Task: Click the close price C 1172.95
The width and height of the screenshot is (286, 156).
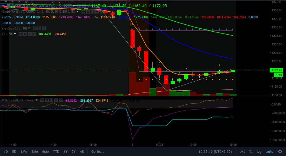Action: (x=158, y=6)
